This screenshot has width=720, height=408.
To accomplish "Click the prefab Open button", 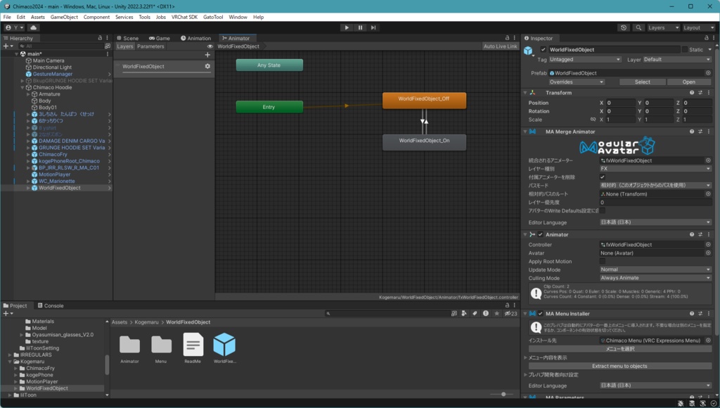I will [x=689, y=82].
